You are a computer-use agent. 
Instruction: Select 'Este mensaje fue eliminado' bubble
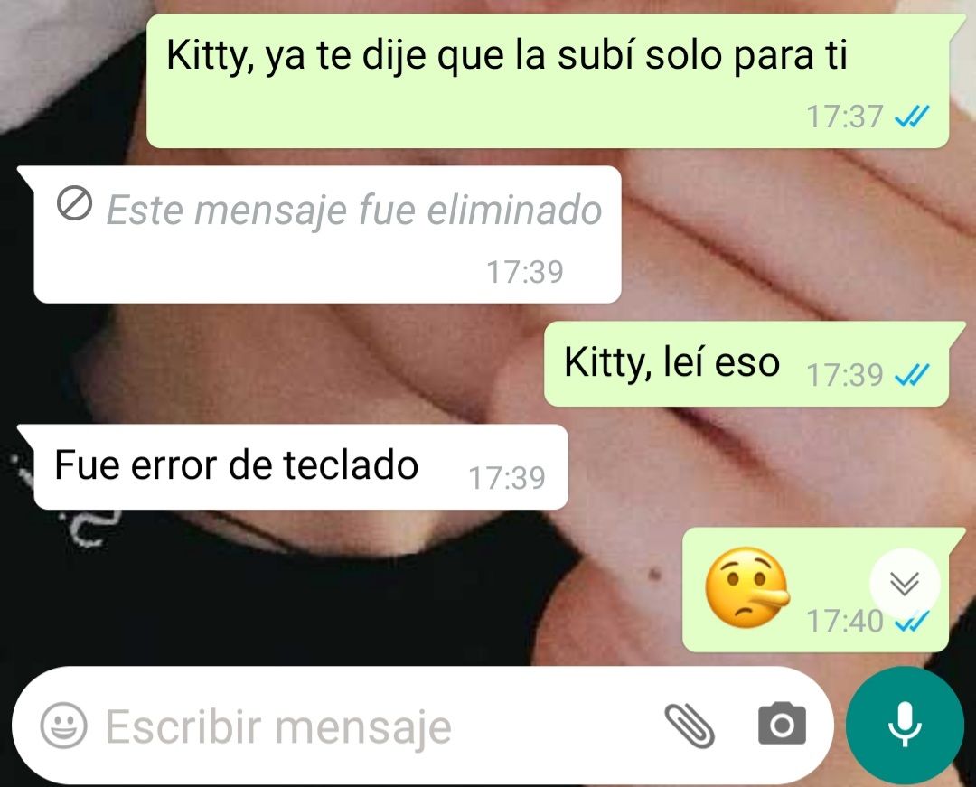327,235
